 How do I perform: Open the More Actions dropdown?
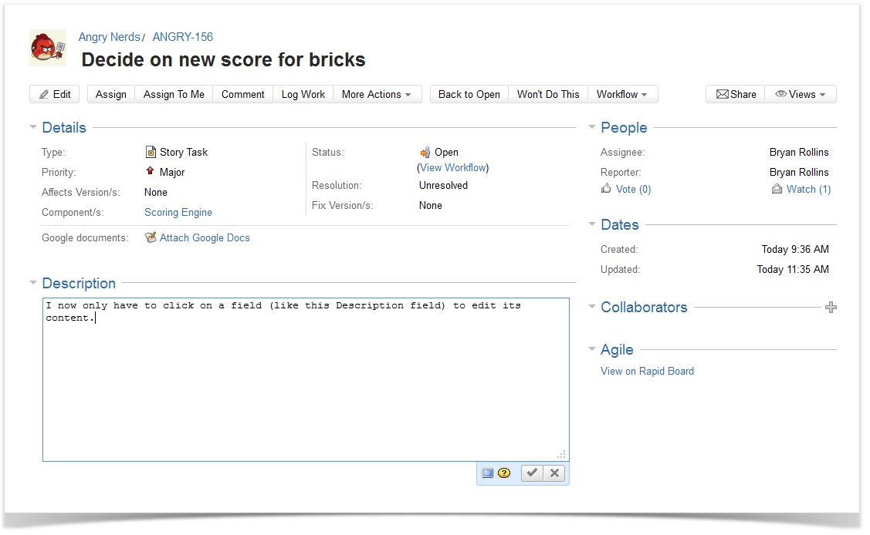point(376,94)
